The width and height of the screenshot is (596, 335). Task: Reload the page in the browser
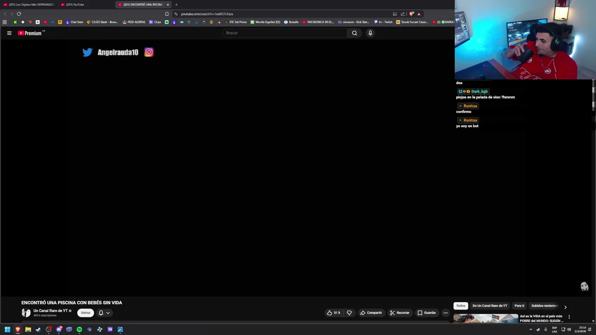tap(19, 14)
